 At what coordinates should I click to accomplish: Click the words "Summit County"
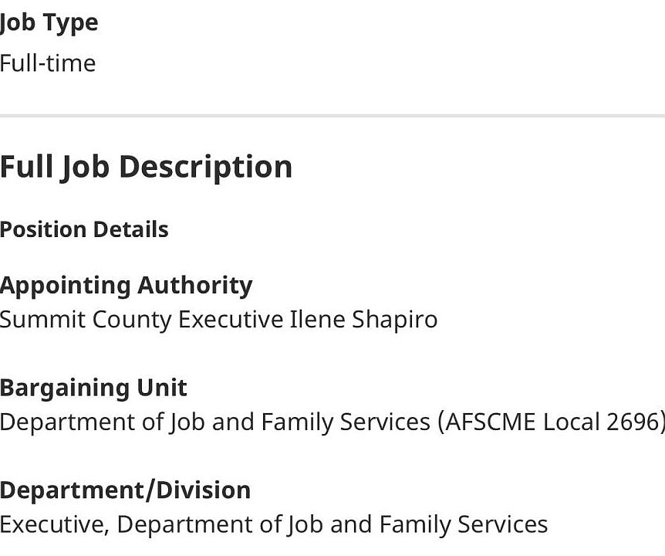click(x=86, y=319)
